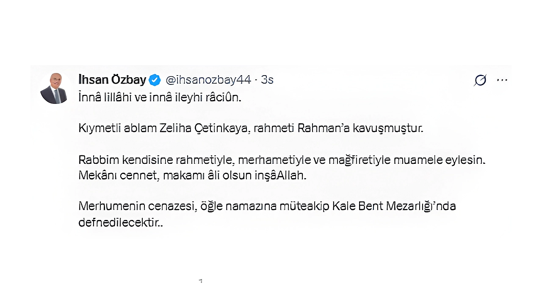Click the words 'Kıymetli ablam'
The height and width of the screenshot is (304, 542).
coord(117,128)
